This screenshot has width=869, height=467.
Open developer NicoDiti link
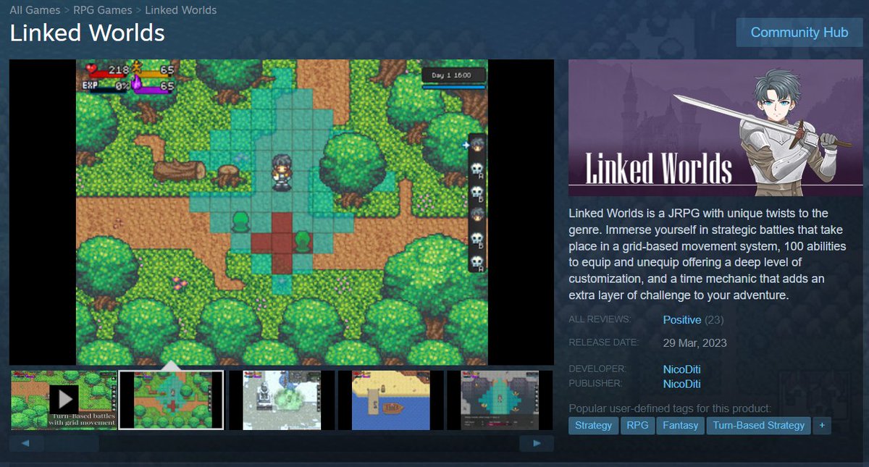click(681, 369)
